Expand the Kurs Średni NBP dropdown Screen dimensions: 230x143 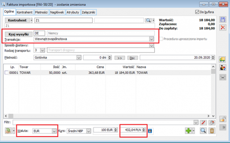(x=89, y=131)
